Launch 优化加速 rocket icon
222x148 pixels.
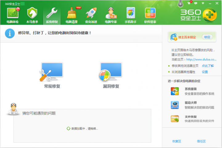tap(91, 13)
